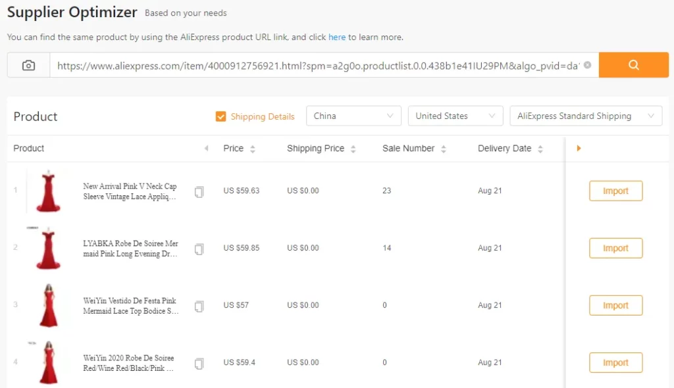The height and width of the screenshot is (388, 674).
Task: Import the LYABKA Robe De Soiree product
Action: [x=615, y=248]
